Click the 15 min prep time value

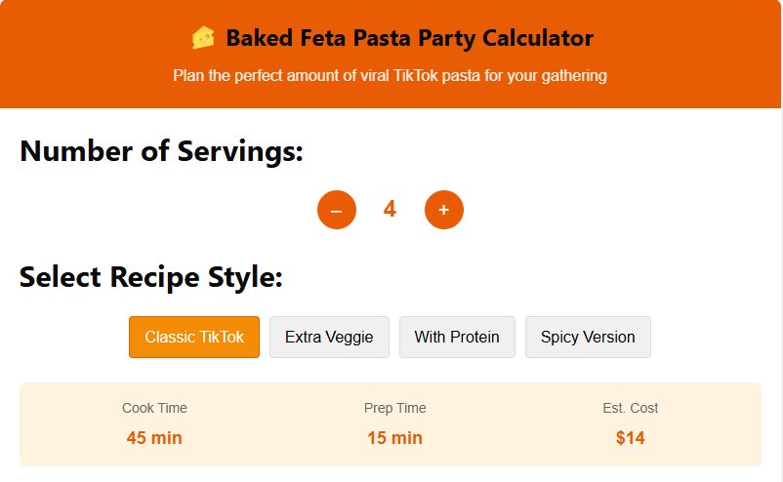pyautogui.click(x=395, y=438)
